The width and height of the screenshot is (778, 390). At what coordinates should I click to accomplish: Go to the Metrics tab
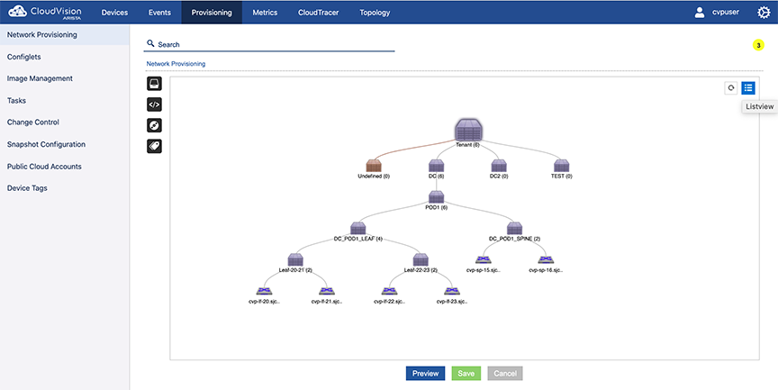pos(265,13)
